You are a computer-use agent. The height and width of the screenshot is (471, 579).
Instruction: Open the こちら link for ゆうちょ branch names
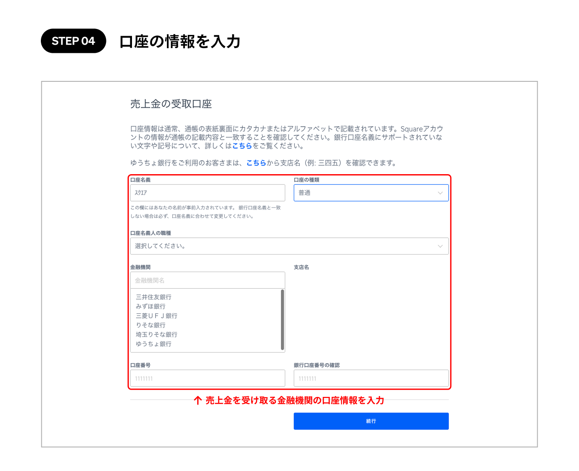click(x=256, y=163)
